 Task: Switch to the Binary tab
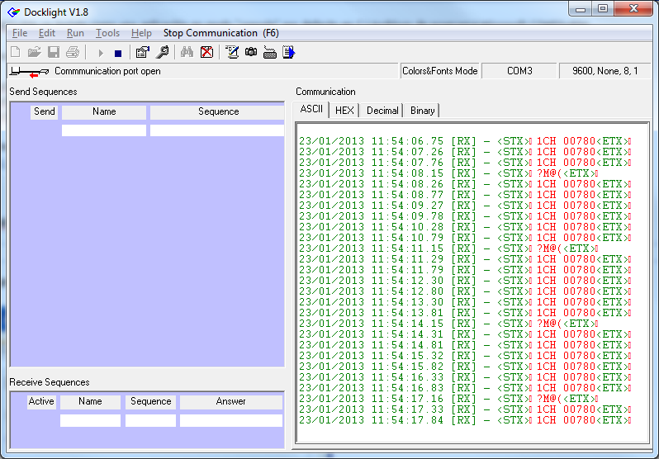click(x=422, y=111)
